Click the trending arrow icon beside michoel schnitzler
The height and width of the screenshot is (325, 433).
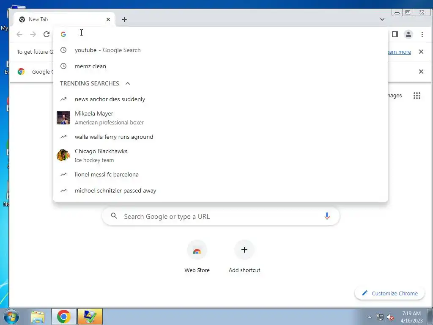point(63,190)
